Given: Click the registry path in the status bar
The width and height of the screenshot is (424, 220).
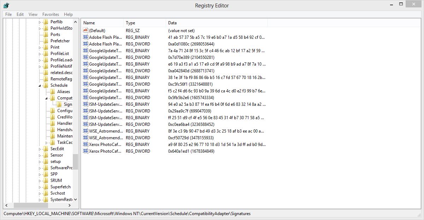Looking at the screenshot, I should tap(127, 214).
